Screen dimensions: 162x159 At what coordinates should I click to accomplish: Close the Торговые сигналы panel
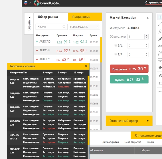point(86,66)
